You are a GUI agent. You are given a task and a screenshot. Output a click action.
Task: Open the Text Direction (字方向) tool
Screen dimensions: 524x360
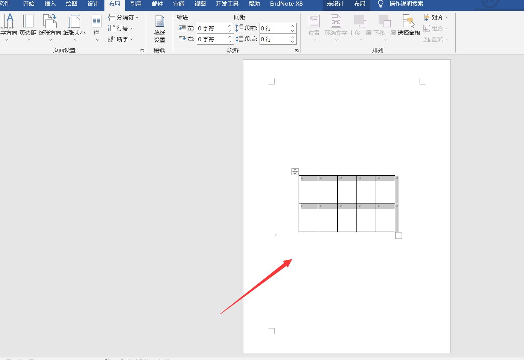[x=8, y=27]
